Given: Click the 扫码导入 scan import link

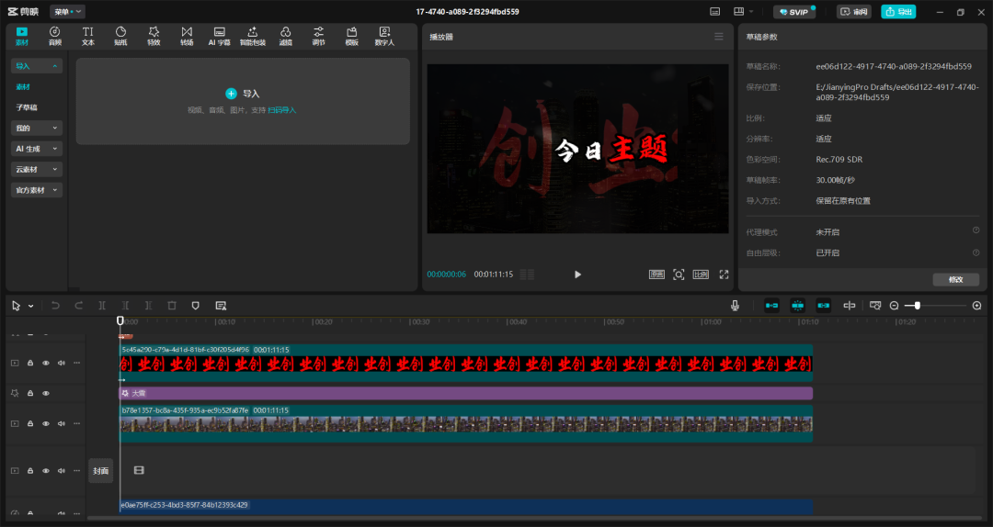Looking at the screenshot, I should point(282,110).
